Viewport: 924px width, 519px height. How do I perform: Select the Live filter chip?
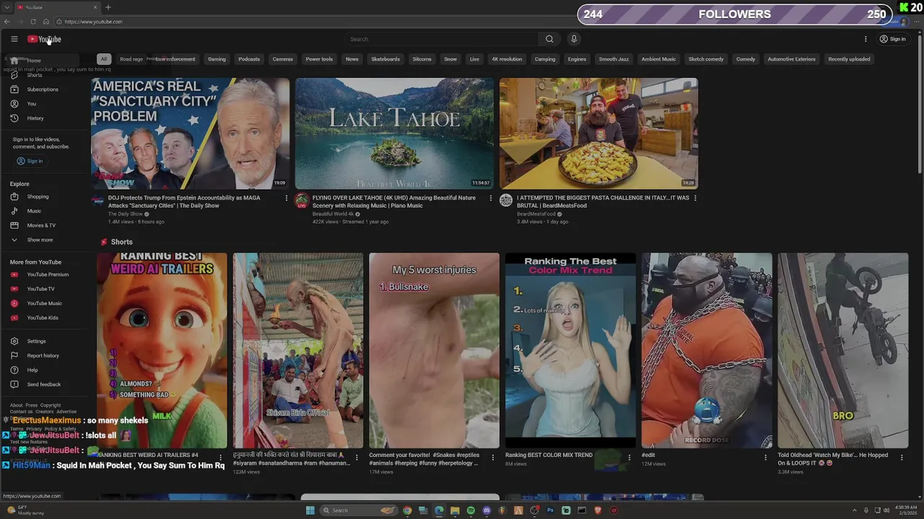[x=474, y=59]
